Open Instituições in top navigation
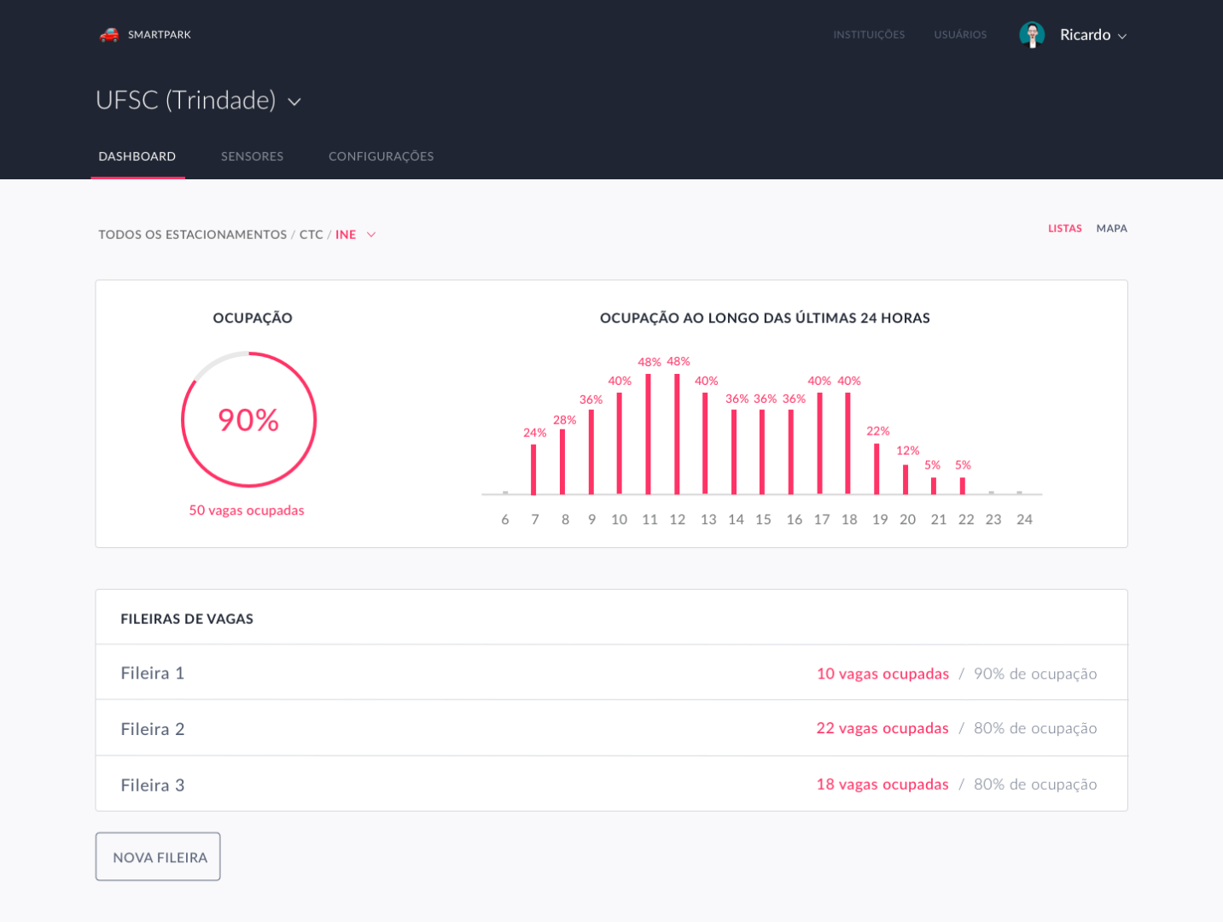The image size is (1223, 922). [869, 35]
